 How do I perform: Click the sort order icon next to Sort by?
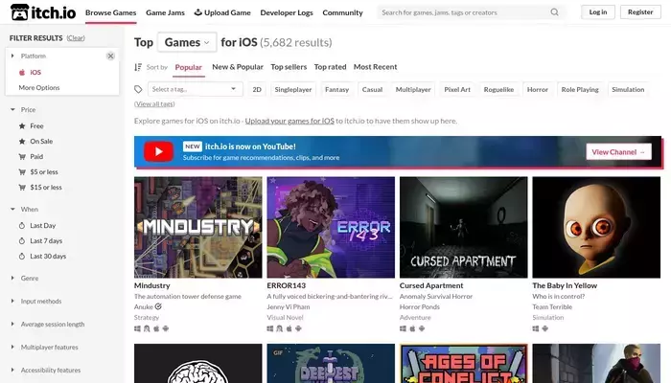138,67
